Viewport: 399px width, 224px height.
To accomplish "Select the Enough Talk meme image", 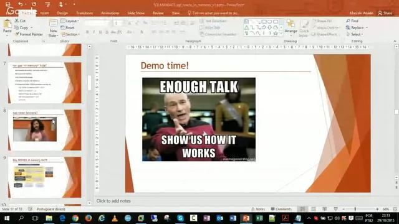I will 199,119.
